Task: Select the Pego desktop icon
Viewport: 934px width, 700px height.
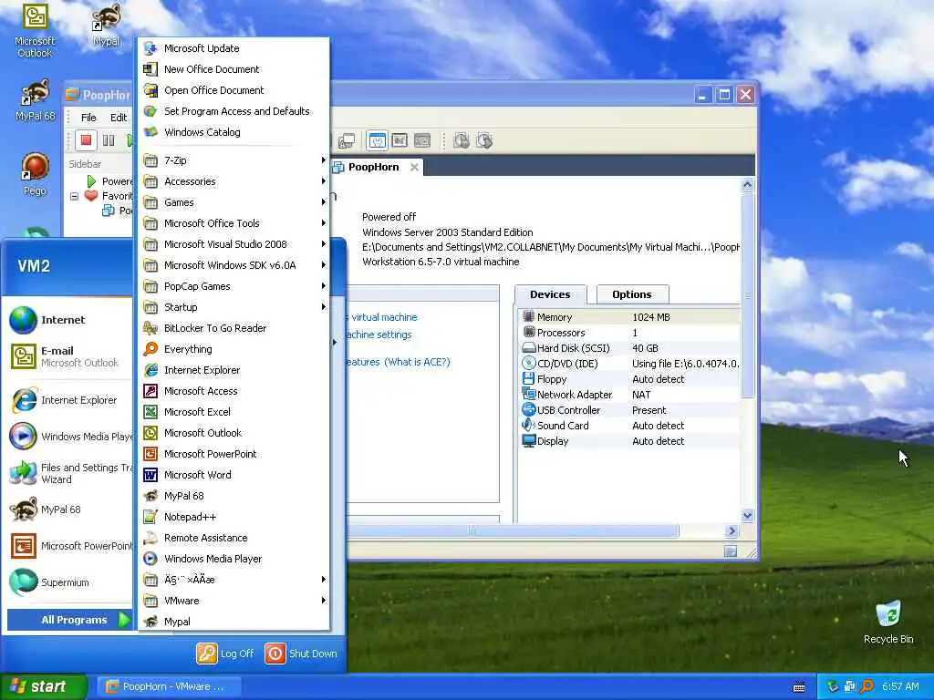Action: pyautogui.click(x=35, y=174)
